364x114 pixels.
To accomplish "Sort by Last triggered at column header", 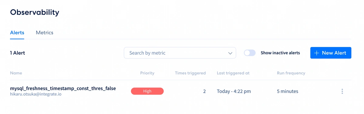I will pos(233,73).
